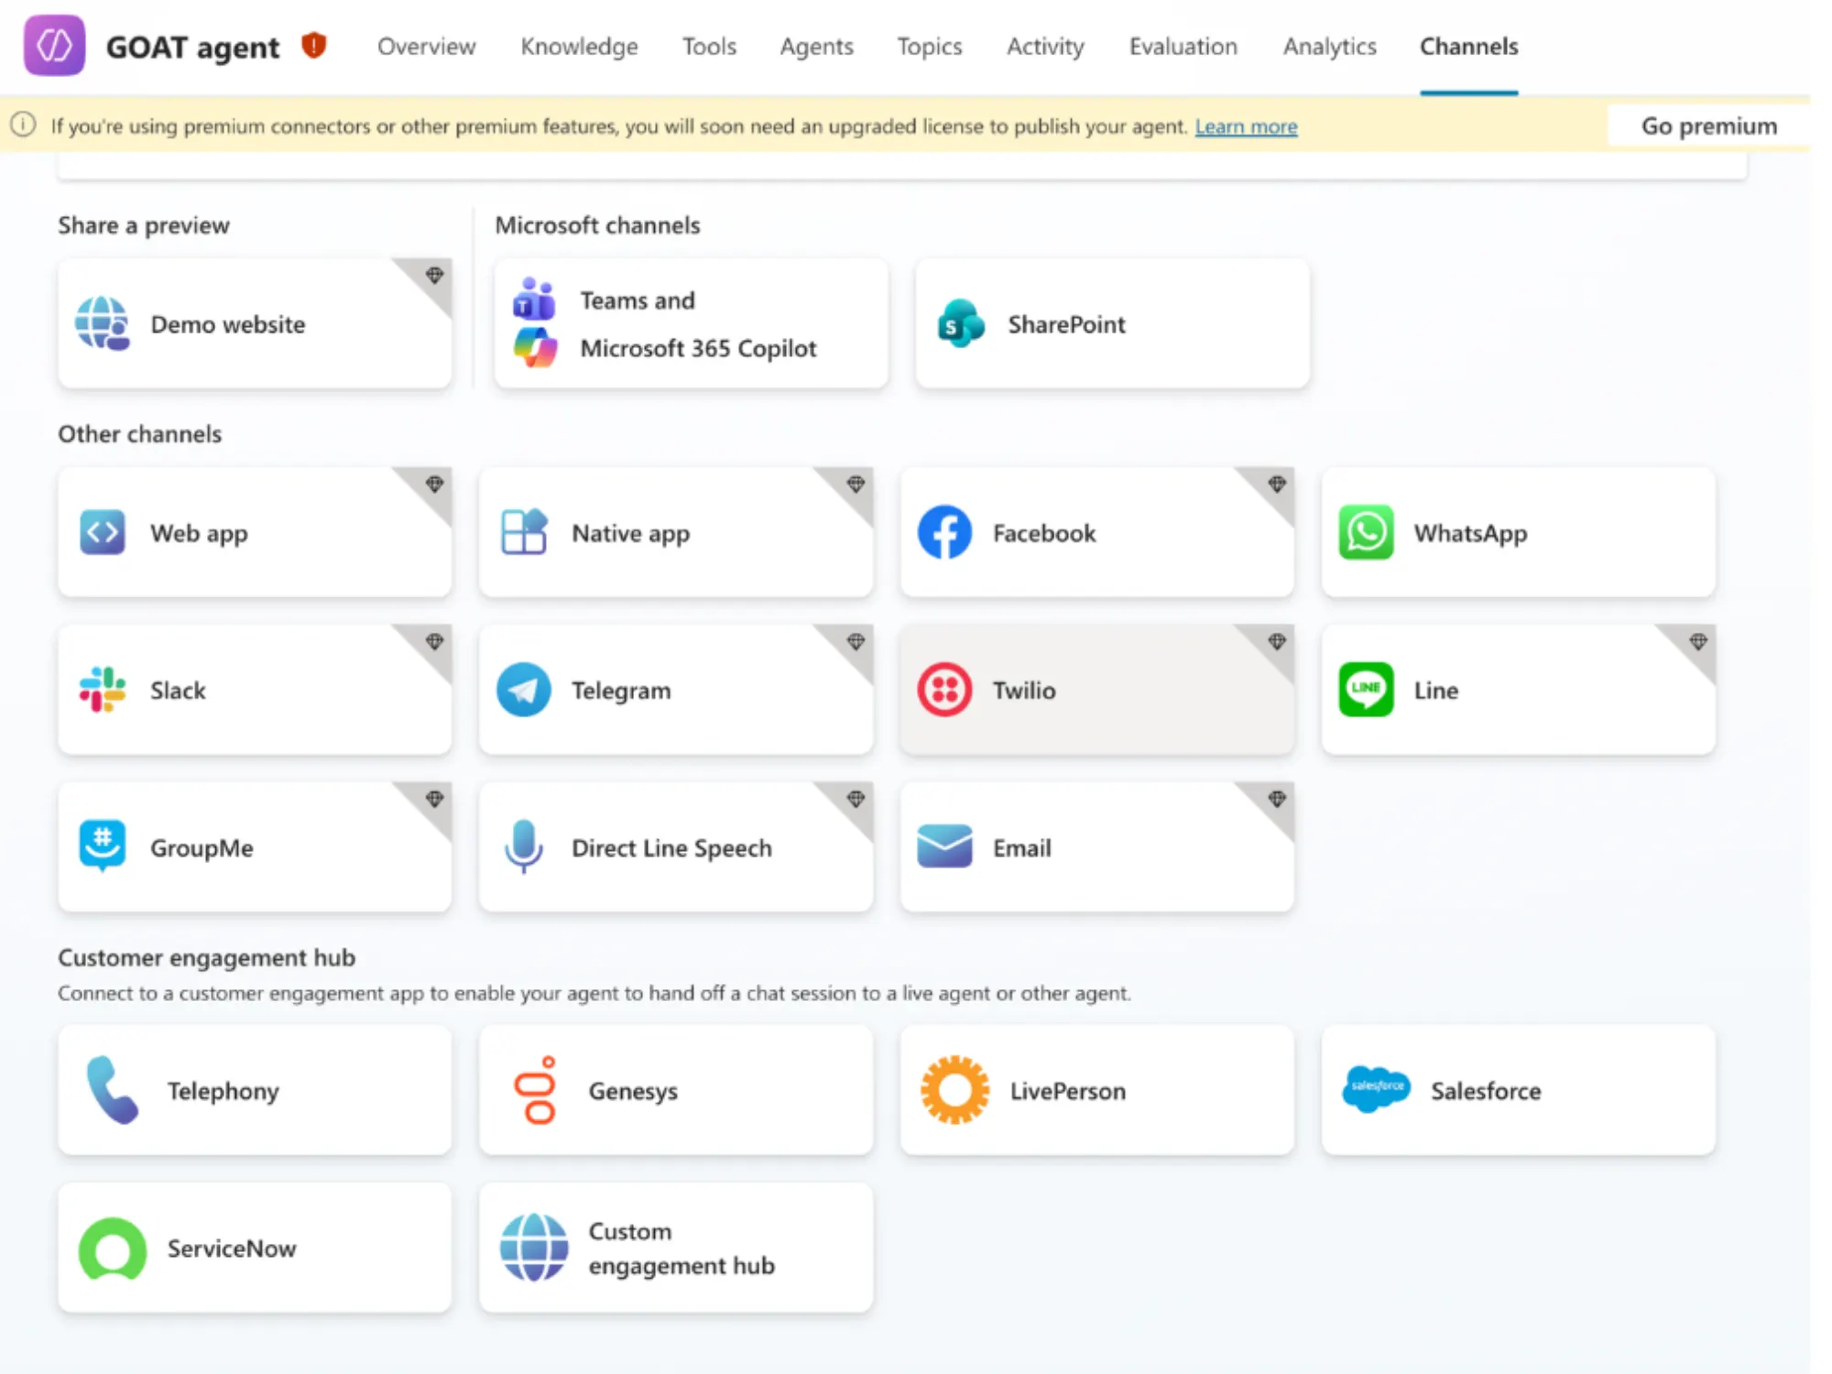Click the premium diamond badge on GroupMe
Image resolution: width=1832 pixels, height=1374 pixels.
(434, 799)
